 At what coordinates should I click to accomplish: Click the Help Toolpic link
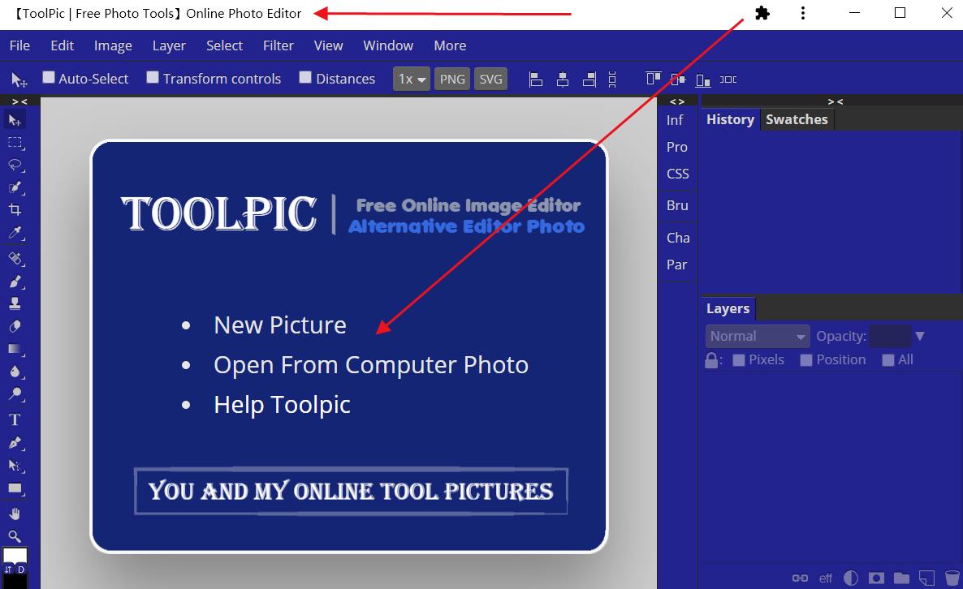tap(282, 405)
